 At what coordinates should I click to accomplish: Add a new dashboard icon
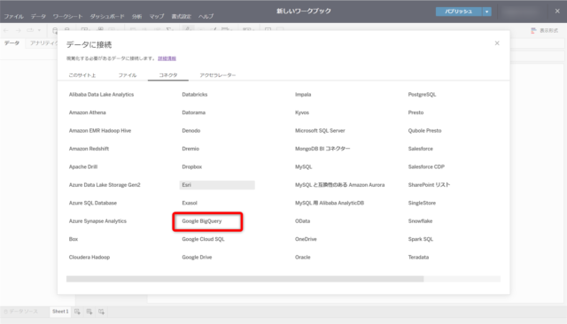(89, 312)
